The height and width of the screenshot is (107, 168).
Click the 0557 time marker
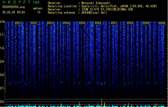(114, 23)
